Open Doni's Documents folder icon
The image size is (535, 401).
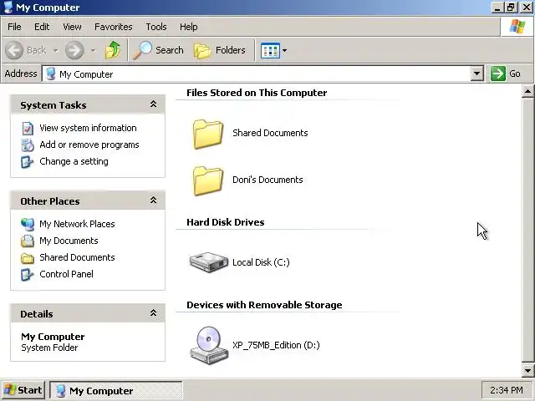point(208,180)
